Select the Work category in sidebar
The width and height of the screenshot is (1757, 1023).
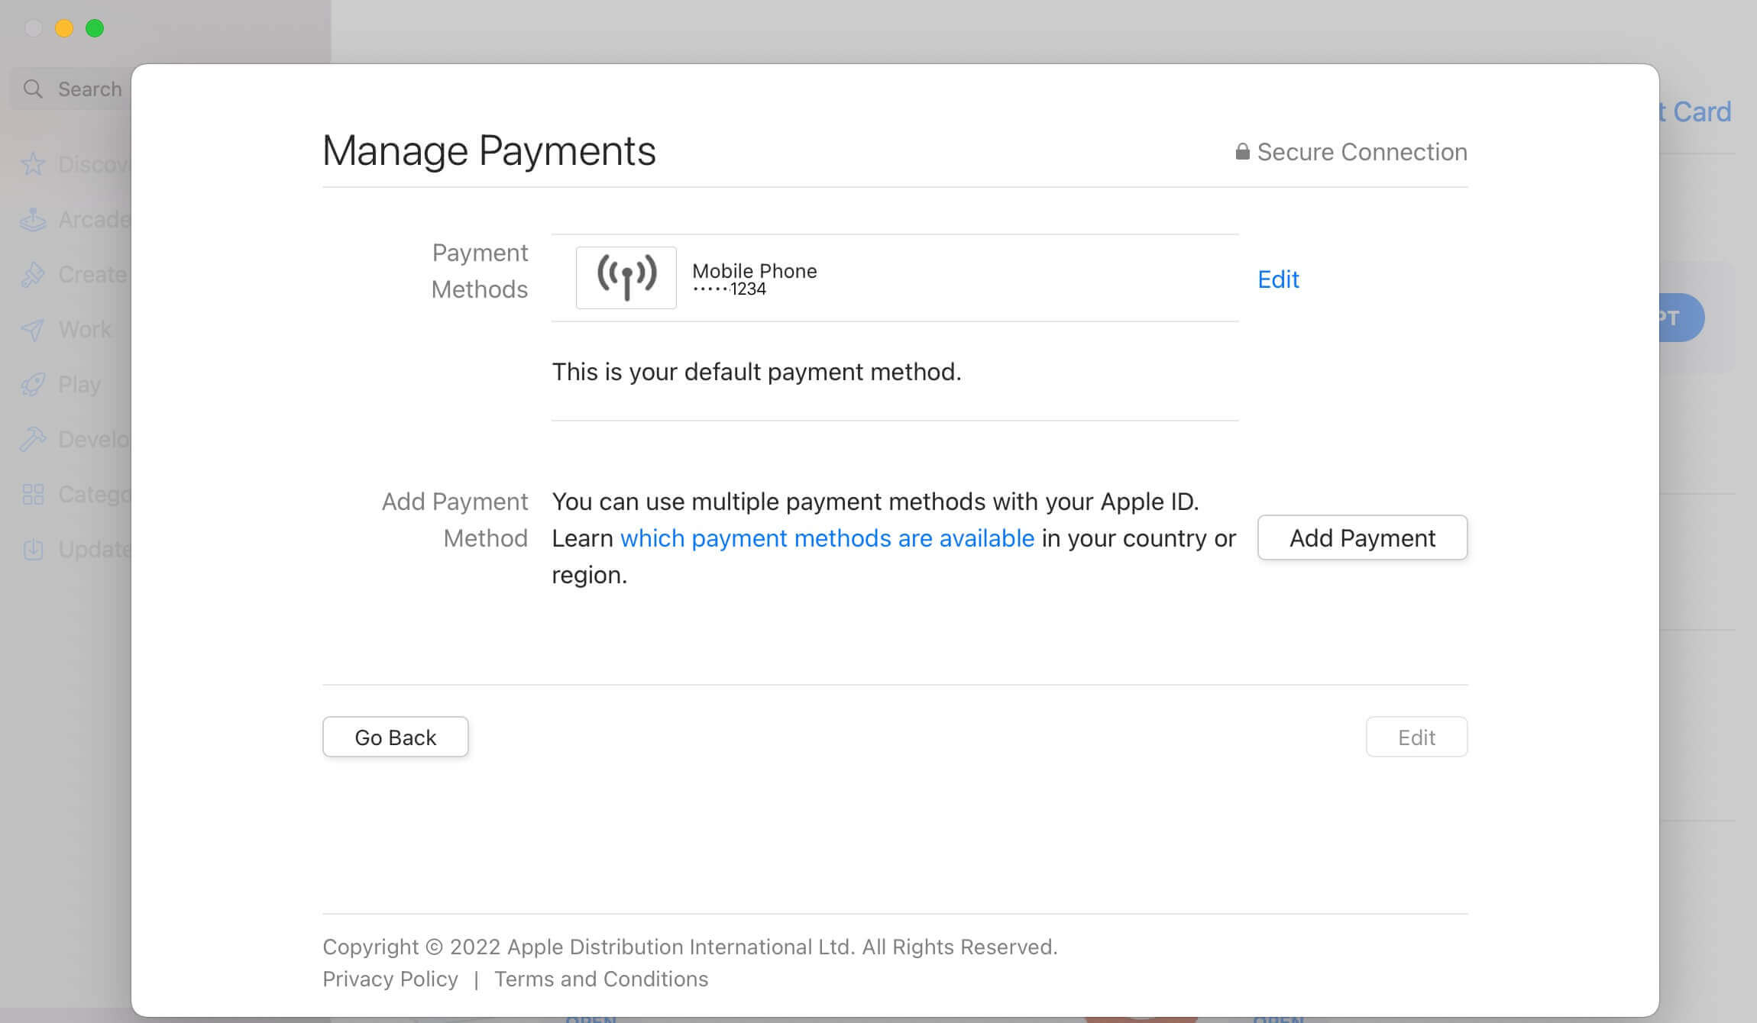(x=84, y=329)
